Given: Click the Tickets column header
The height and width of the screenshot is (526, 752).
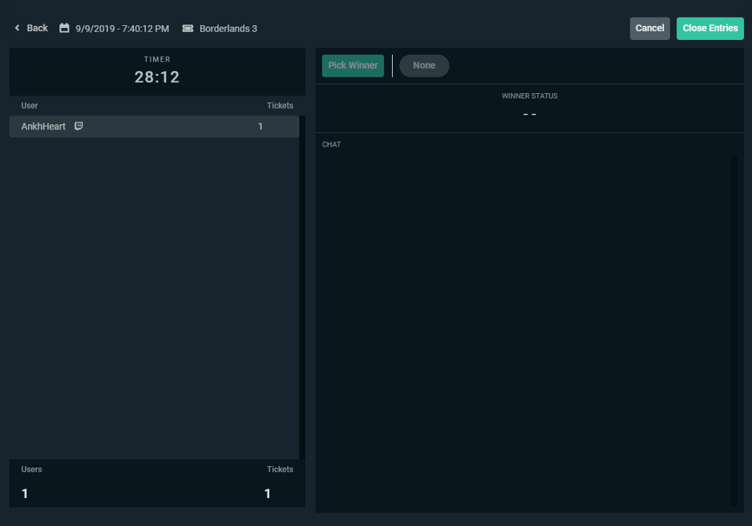Looking at the screenshot, I should (x=280, y=106).
